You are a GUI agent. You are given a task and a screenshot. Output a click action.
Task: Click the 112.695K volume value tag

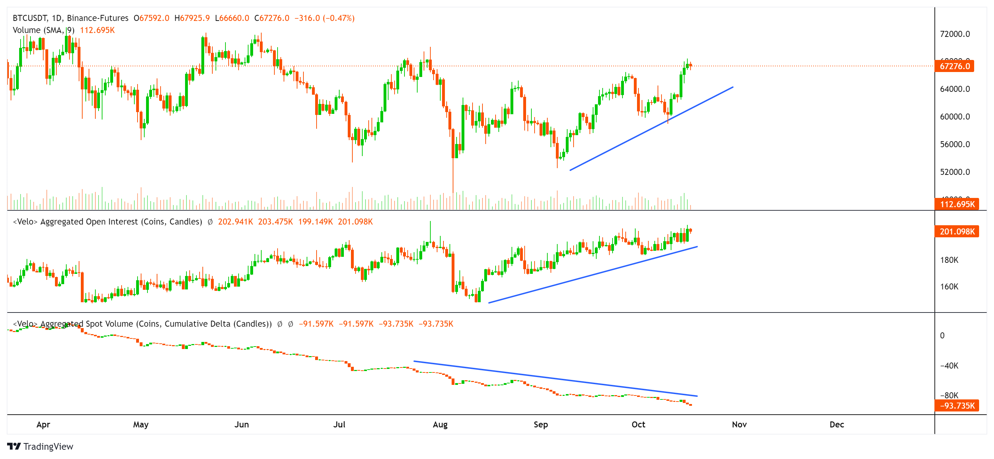956,204
